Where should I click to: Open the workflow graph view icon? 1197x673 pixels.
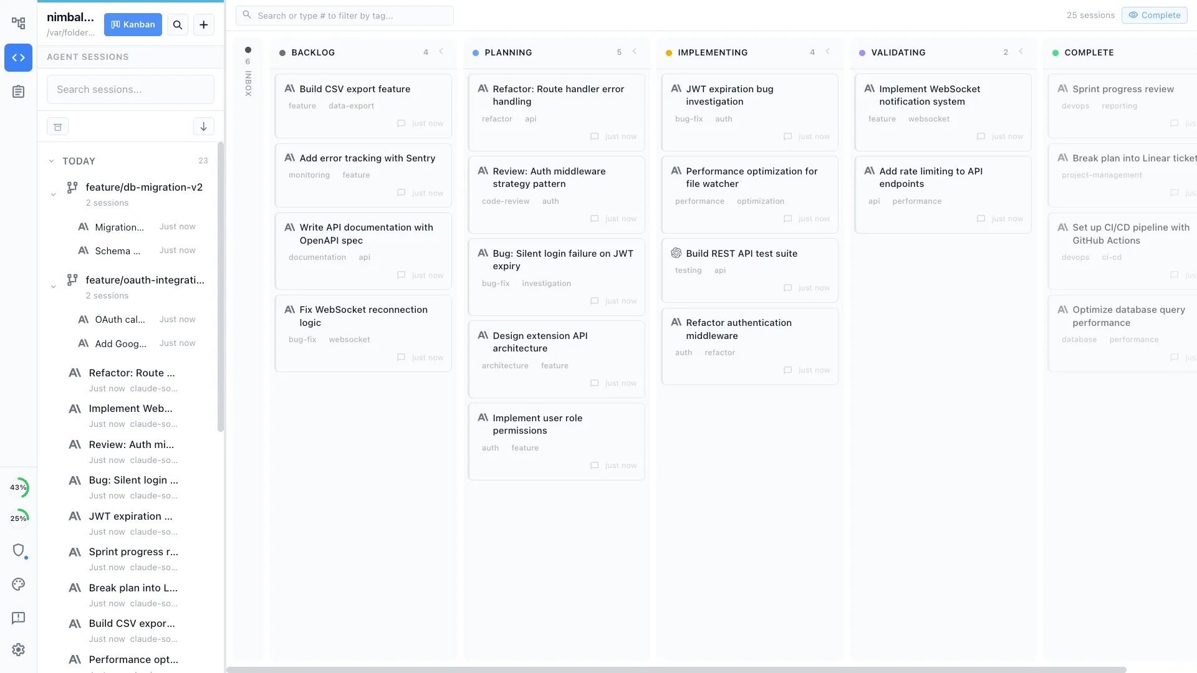pyautogui.click(x=19, y=22)
